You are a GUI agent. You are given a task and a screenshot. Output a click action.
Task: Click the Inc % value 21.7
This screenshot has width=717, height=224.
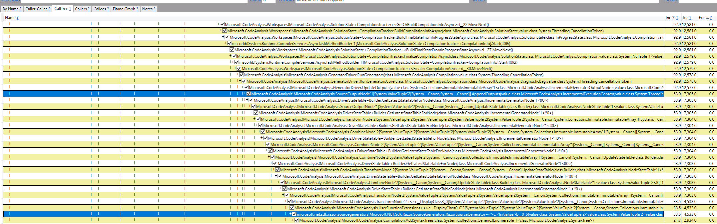click(x=677, y=220)
